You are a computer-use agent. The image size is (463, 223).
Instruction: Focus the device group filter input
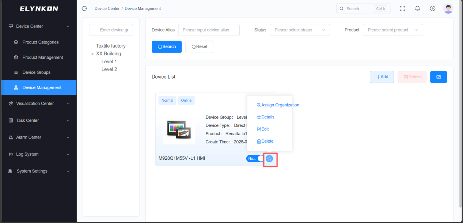(111, 30)
